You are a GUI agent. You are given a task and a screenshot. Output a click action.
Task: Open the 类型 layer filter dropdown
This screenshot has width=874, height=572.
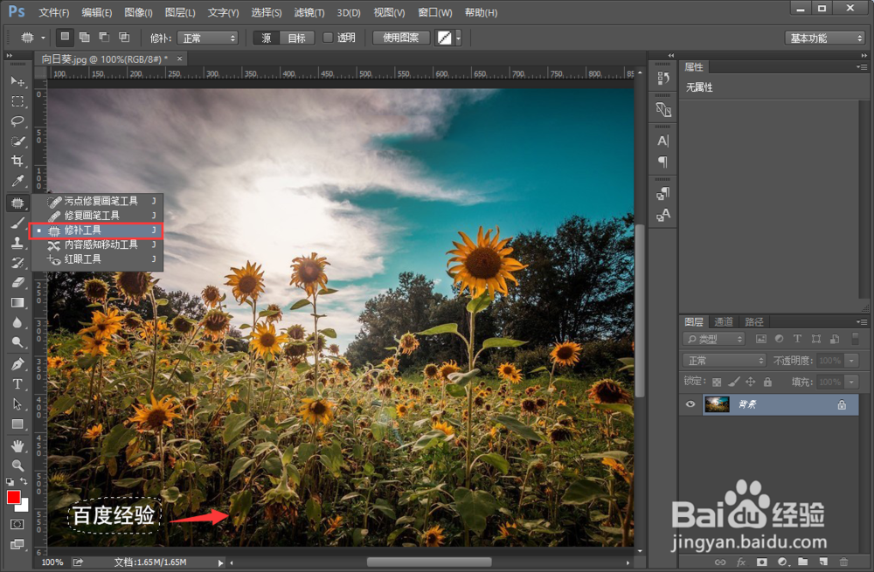click(713, 339)
